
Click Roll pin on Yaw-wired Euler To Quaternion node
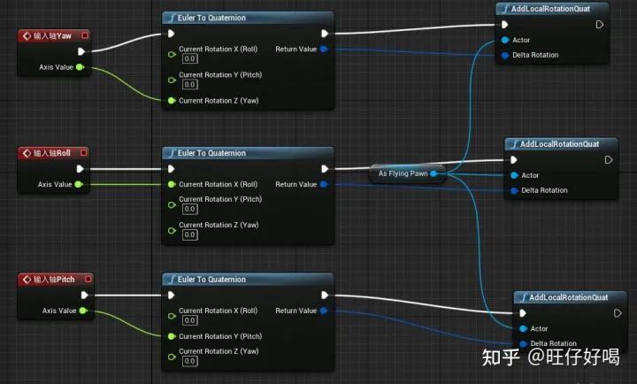point(172,54)
